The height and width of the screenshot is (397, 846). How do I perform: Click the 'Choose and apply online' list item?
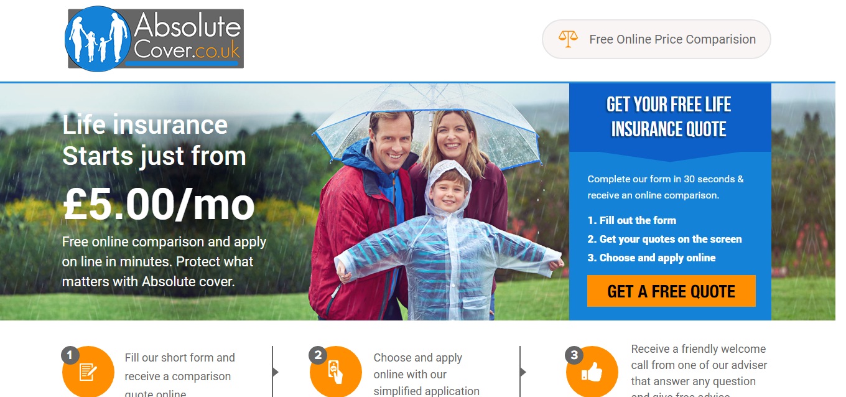[651, 258]
